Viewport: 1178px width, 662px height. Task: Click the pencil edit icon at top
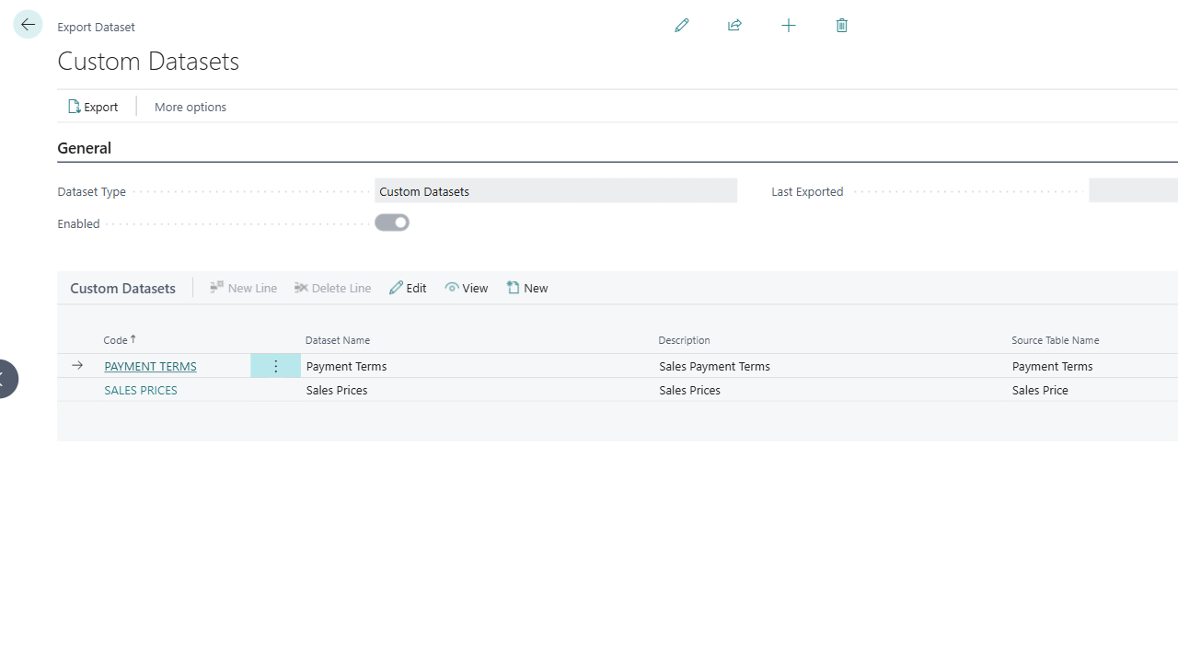[x=682, y=26]
